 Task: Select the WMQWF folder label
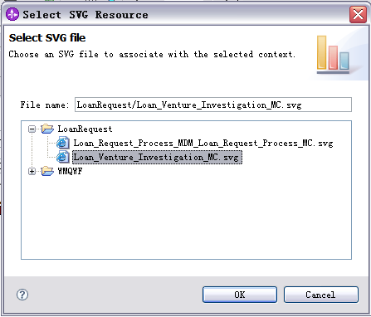(x=70, y=171)
